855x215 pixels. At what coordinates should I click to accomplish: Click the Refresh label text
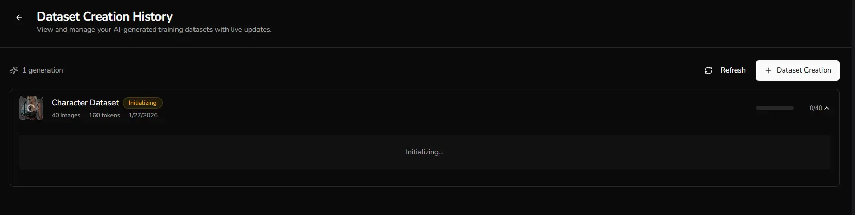pyautogui.click(x=733, y=70)
